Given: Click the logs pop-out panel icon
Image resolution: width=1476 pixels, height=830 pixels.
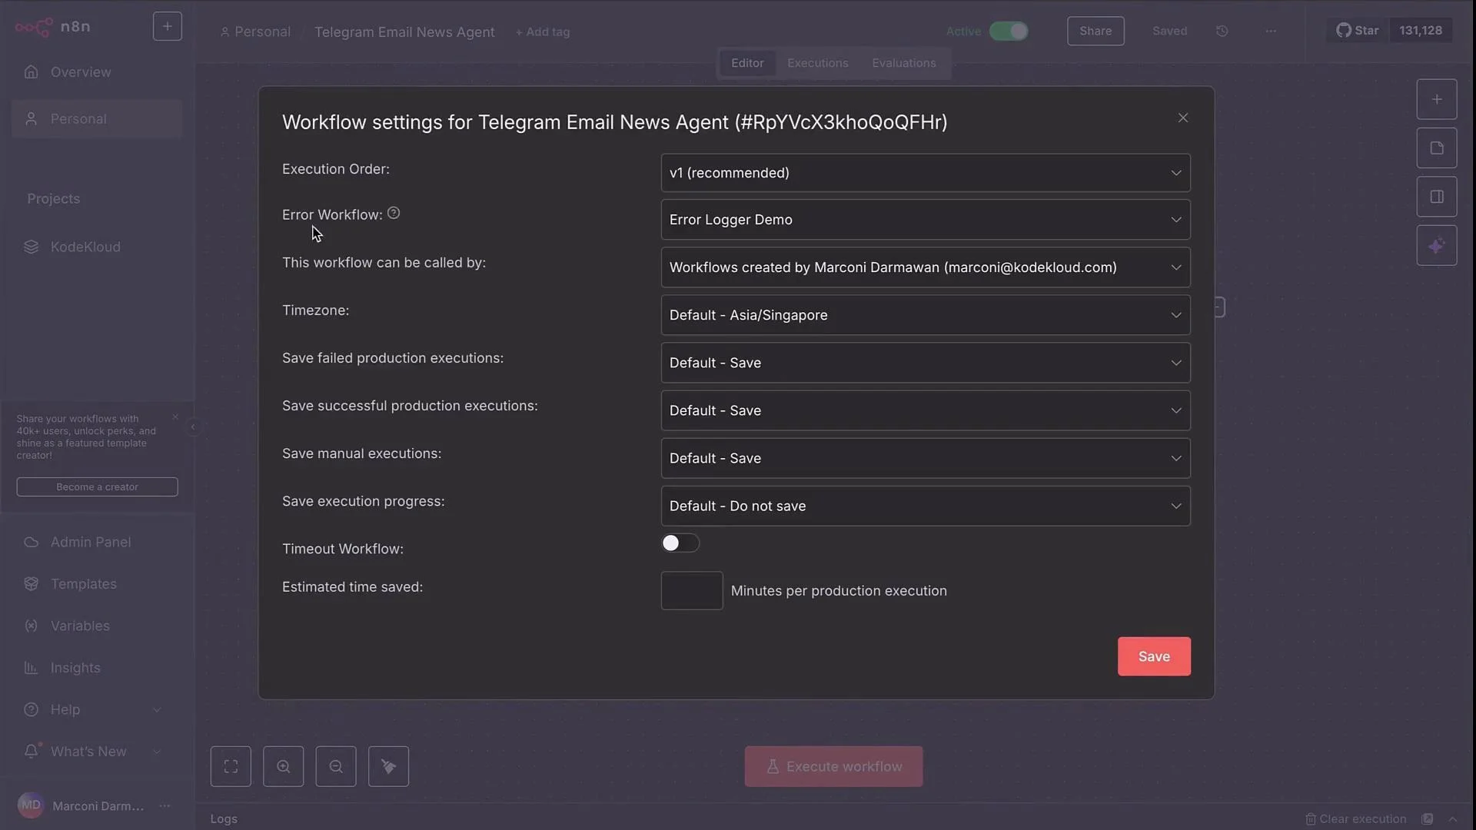Looking at the screenshot, I should tap(1428, 819).
